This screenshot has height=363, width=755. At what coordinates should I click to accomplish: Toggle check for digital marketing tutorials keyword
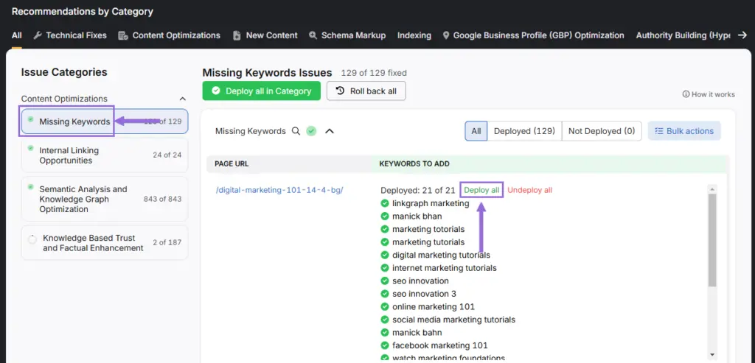385,255
